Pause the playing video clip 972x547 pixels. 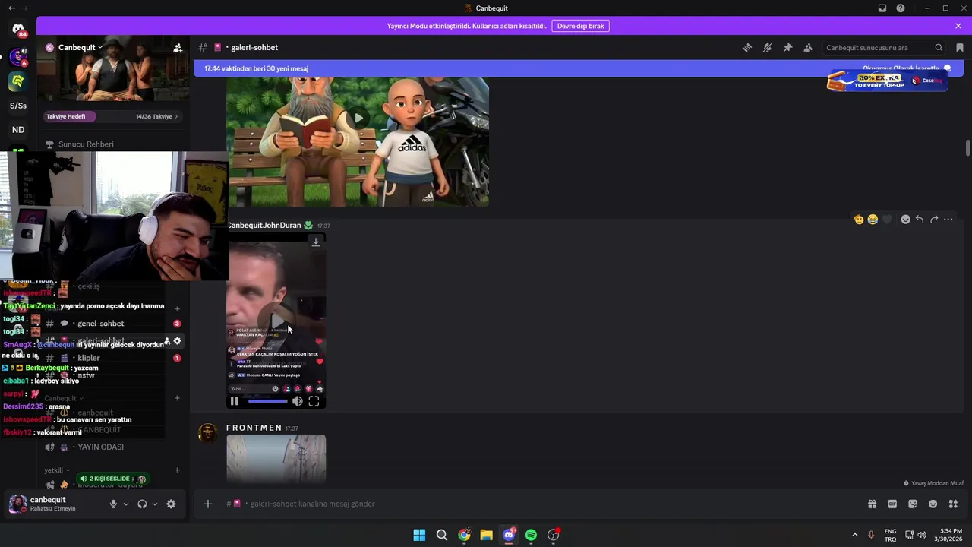point(234,401)
